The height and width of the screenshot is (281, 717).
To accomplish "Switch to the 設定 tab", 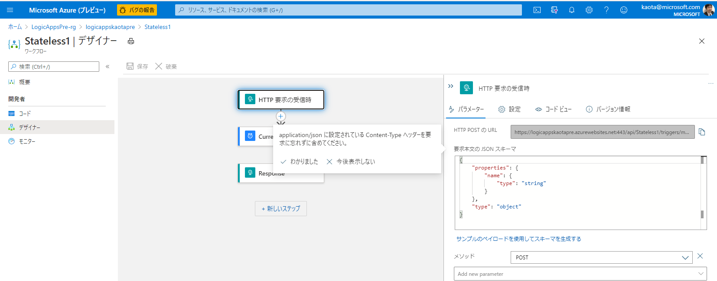I will pyautogui.click(x=509, y=109).
